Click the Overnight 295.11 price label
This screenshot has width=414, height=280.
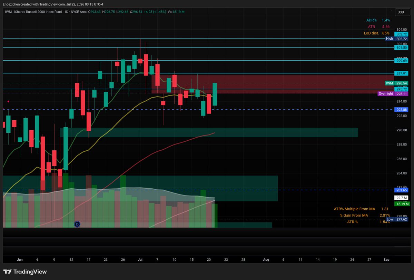[393, 94]
